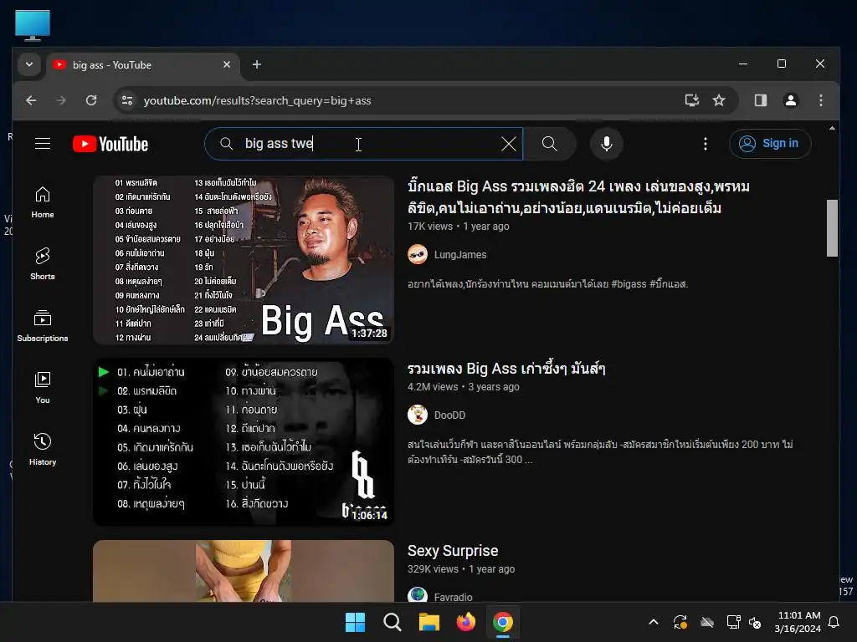Go back with the browser back arrow
Screen dimensions: 857x642
[x=31, y=100]
